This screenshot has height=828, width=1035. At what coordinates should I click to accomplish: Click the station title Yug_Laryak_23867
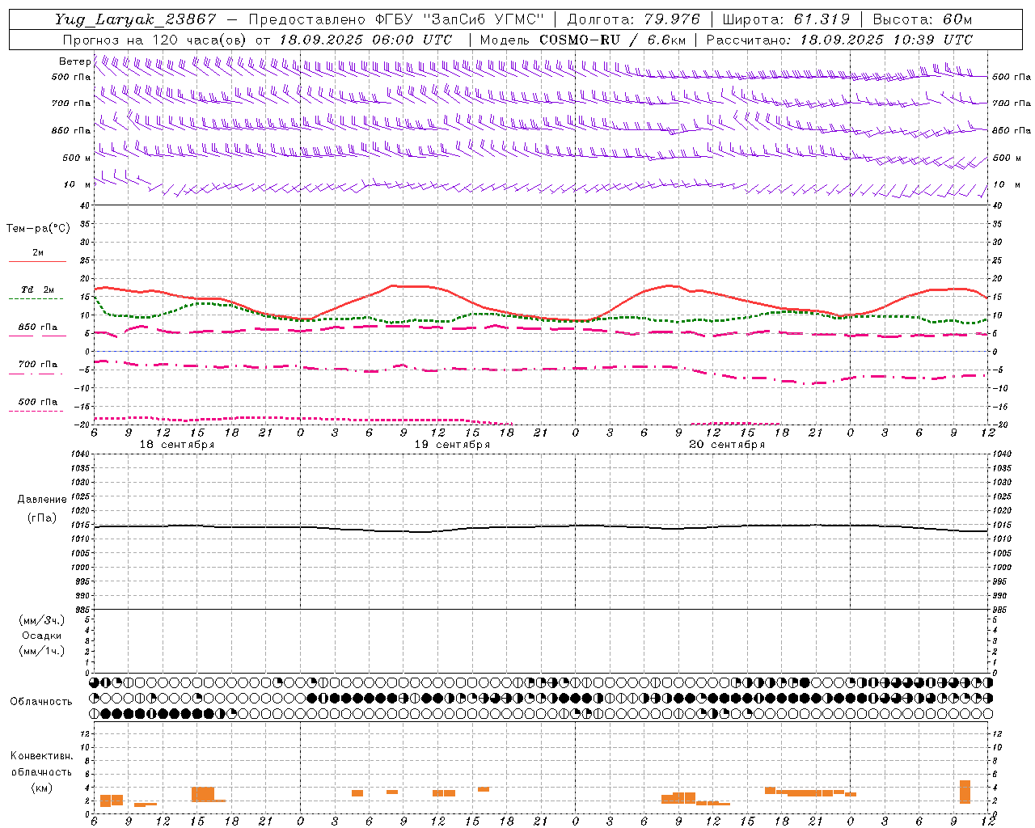[136, 19]
